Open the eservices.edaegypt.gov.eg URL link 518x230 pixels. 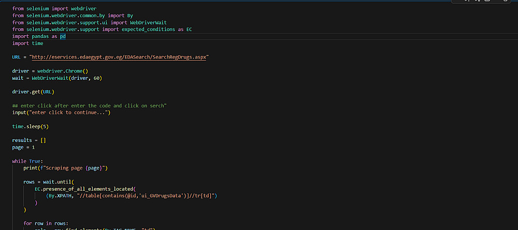click(x=120, y=58)
